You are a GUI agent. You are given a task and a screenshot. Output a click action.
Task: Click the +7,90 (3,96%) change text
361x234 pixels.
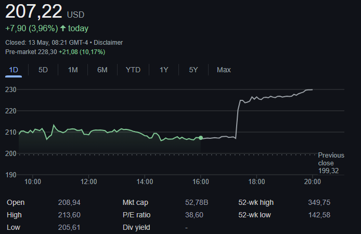[x=32, y=28]
